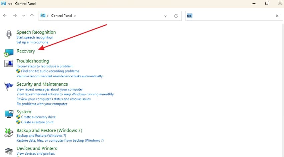Open Devices and Printers heading

coord(37,148)
